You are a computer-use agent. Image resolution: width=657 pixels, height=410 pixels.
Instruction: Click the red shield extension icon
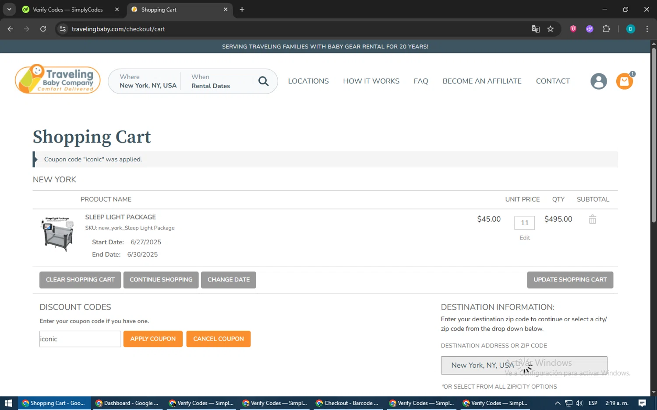[573, 29]
